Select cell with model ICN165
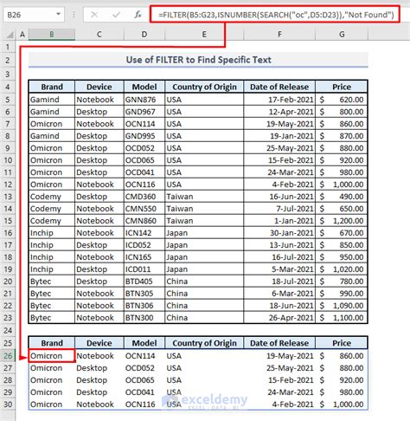 tap(144, 257)
